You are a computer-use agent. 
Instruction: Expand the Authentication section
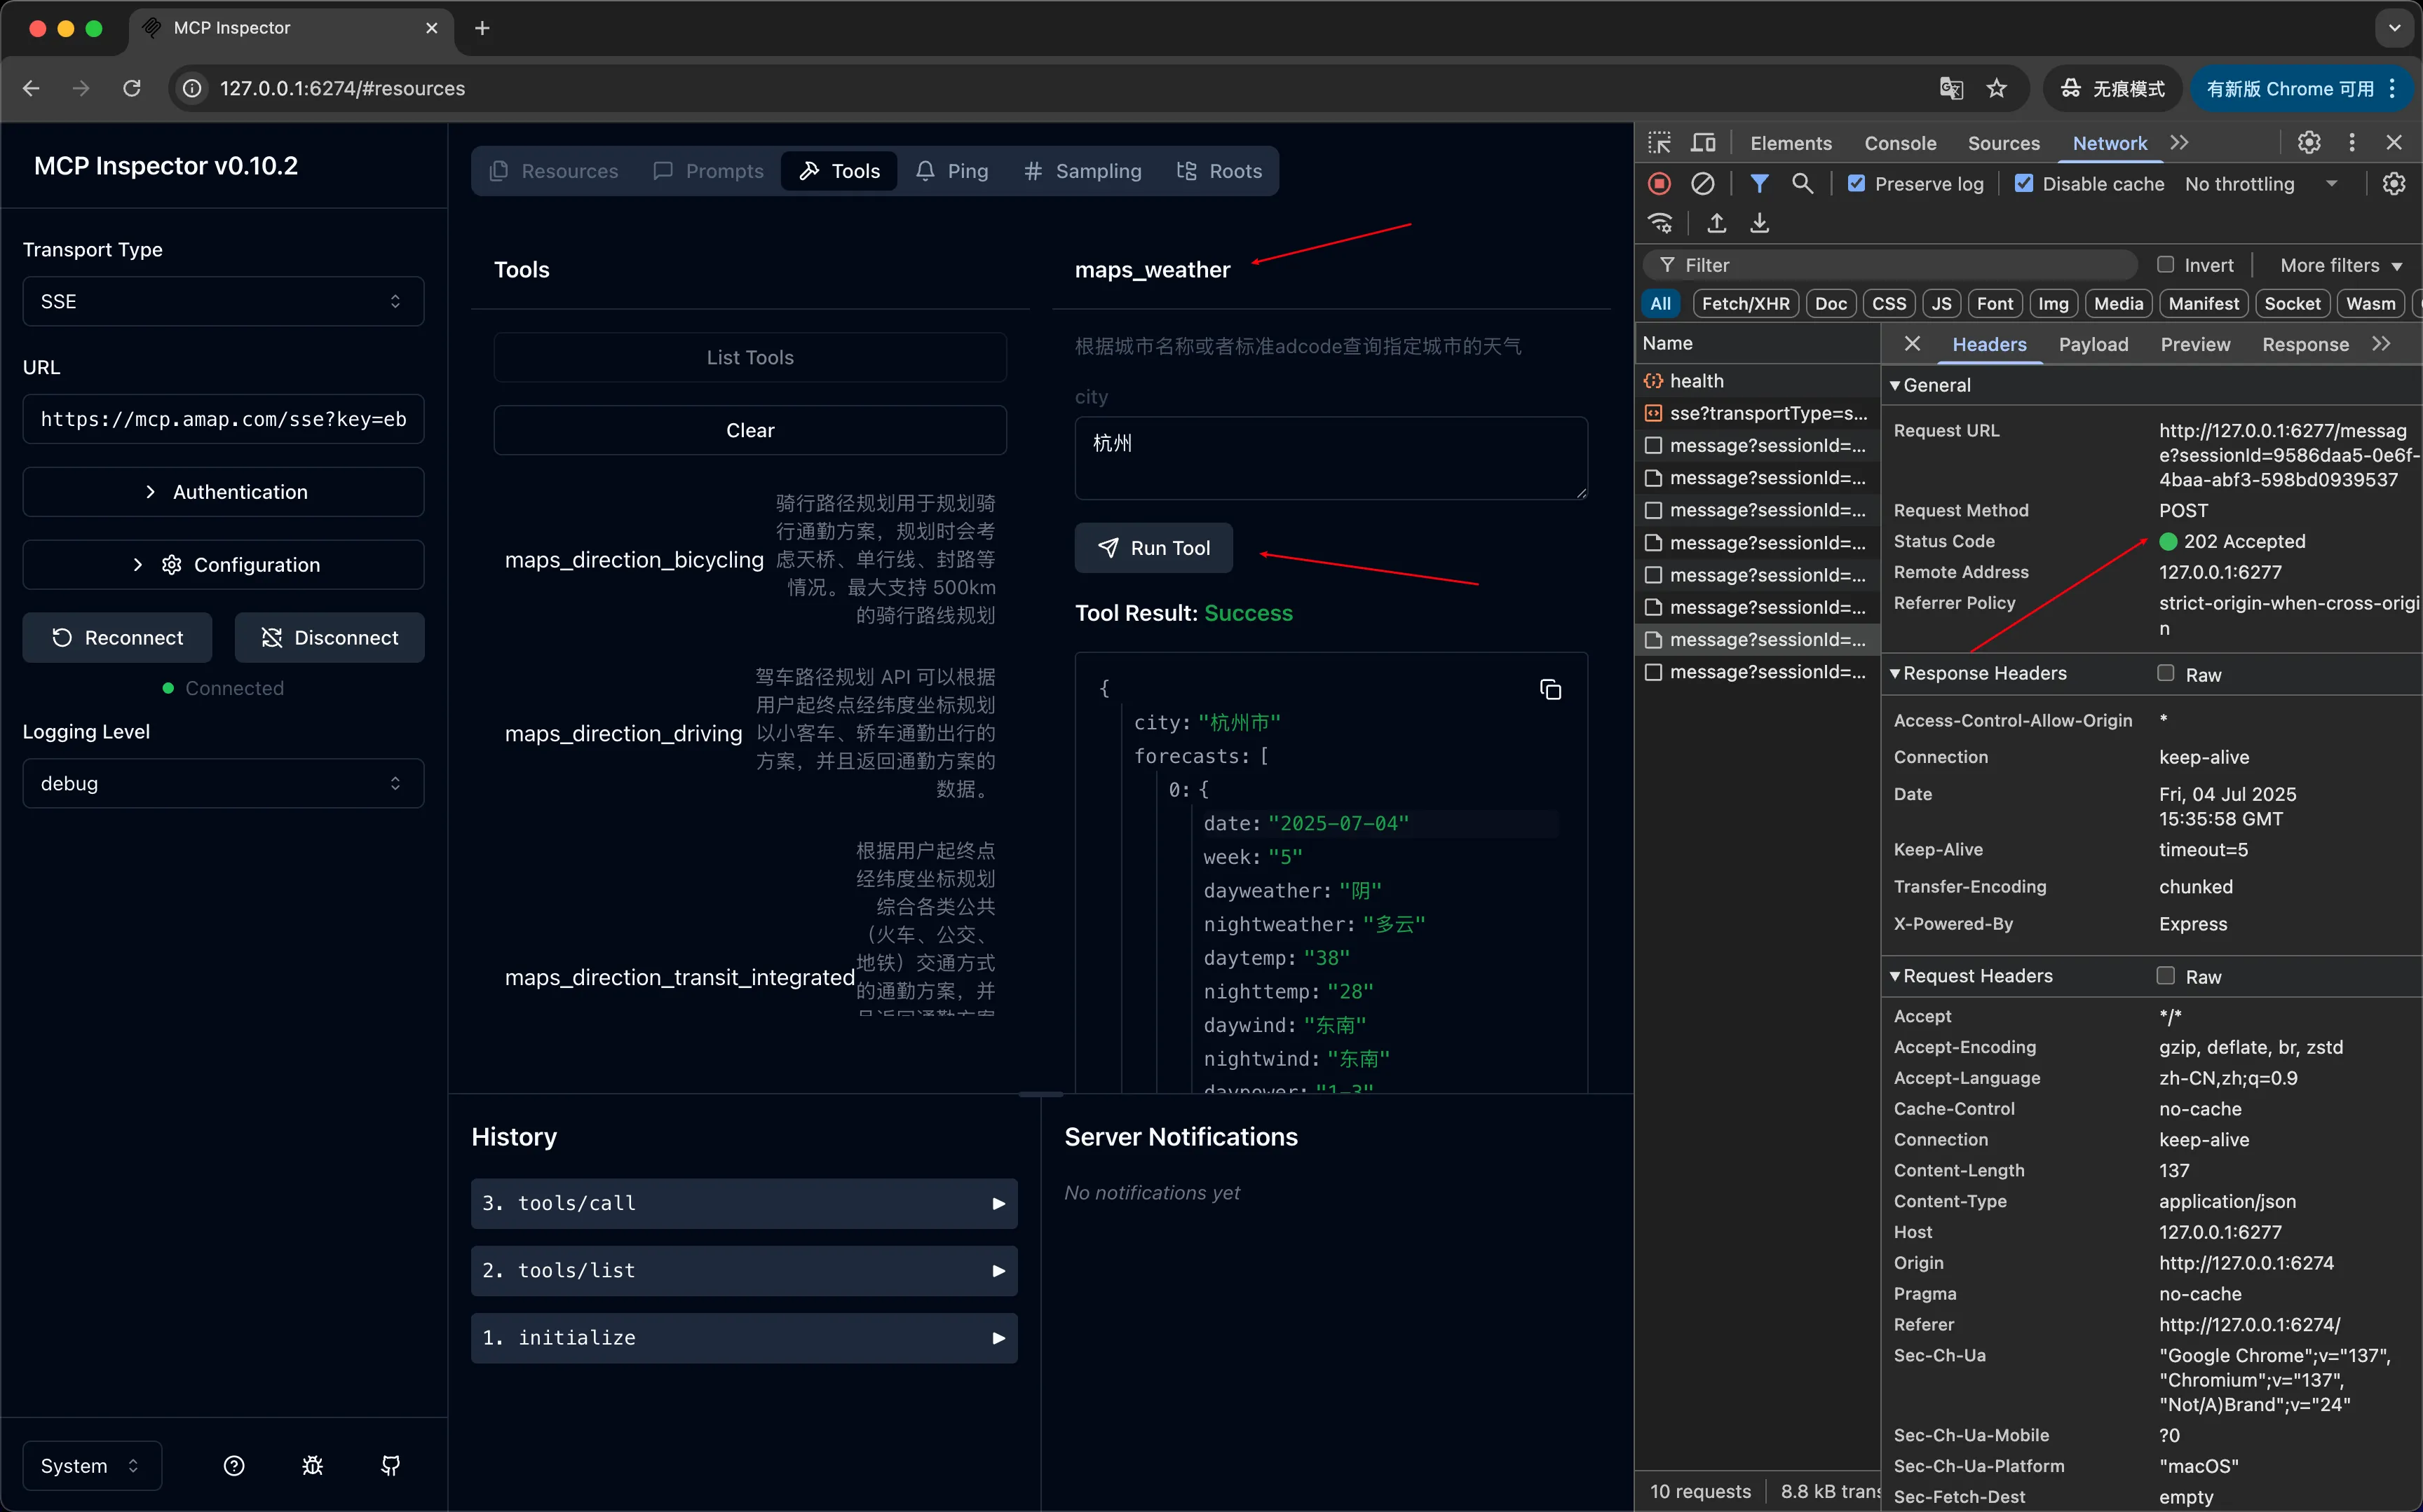coord(223,492)
